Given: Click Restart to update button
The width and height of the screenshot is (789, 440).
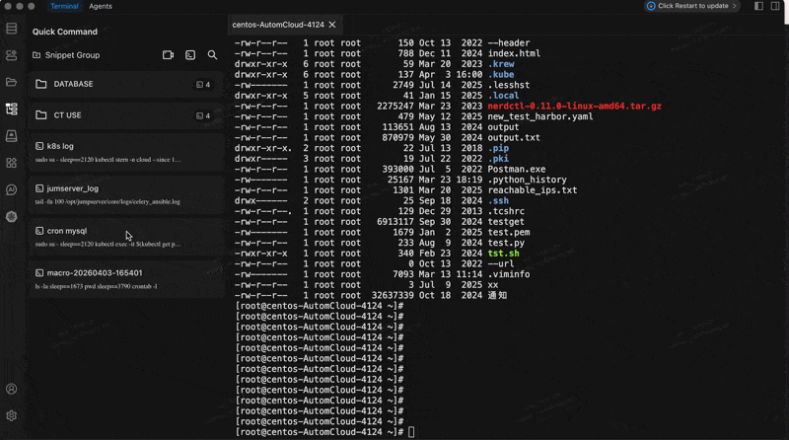Looking at the screenshot, I should click(x=692, y=6).
